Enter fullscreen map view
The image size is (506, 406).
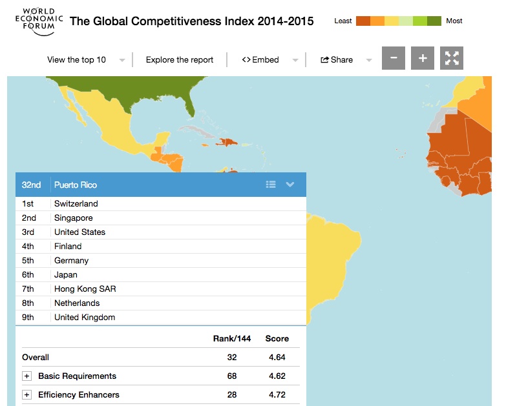452,58
